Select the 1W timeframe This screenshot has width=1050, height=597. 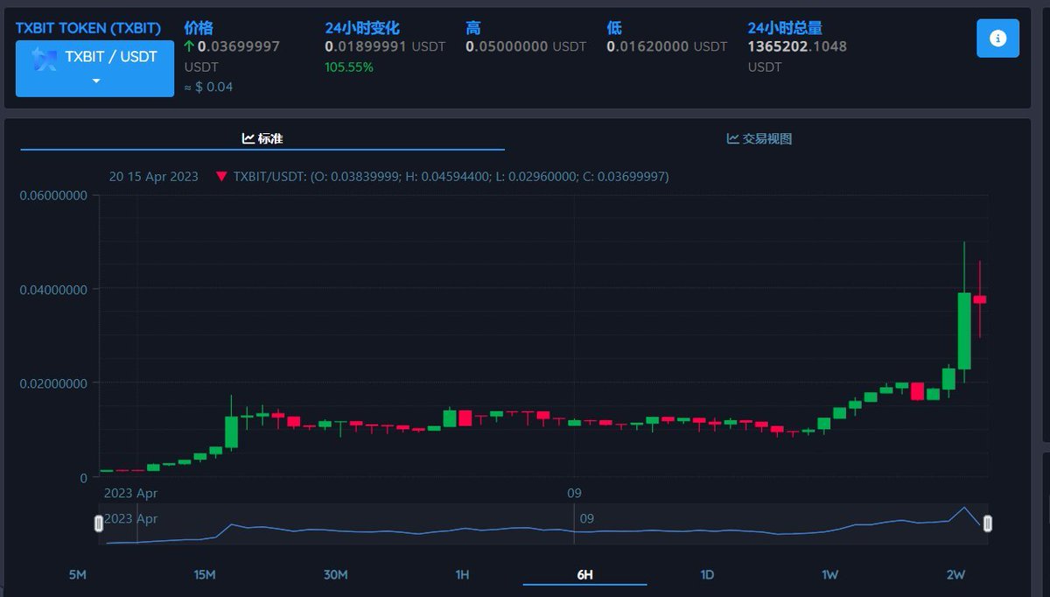(x=829, y=575)
